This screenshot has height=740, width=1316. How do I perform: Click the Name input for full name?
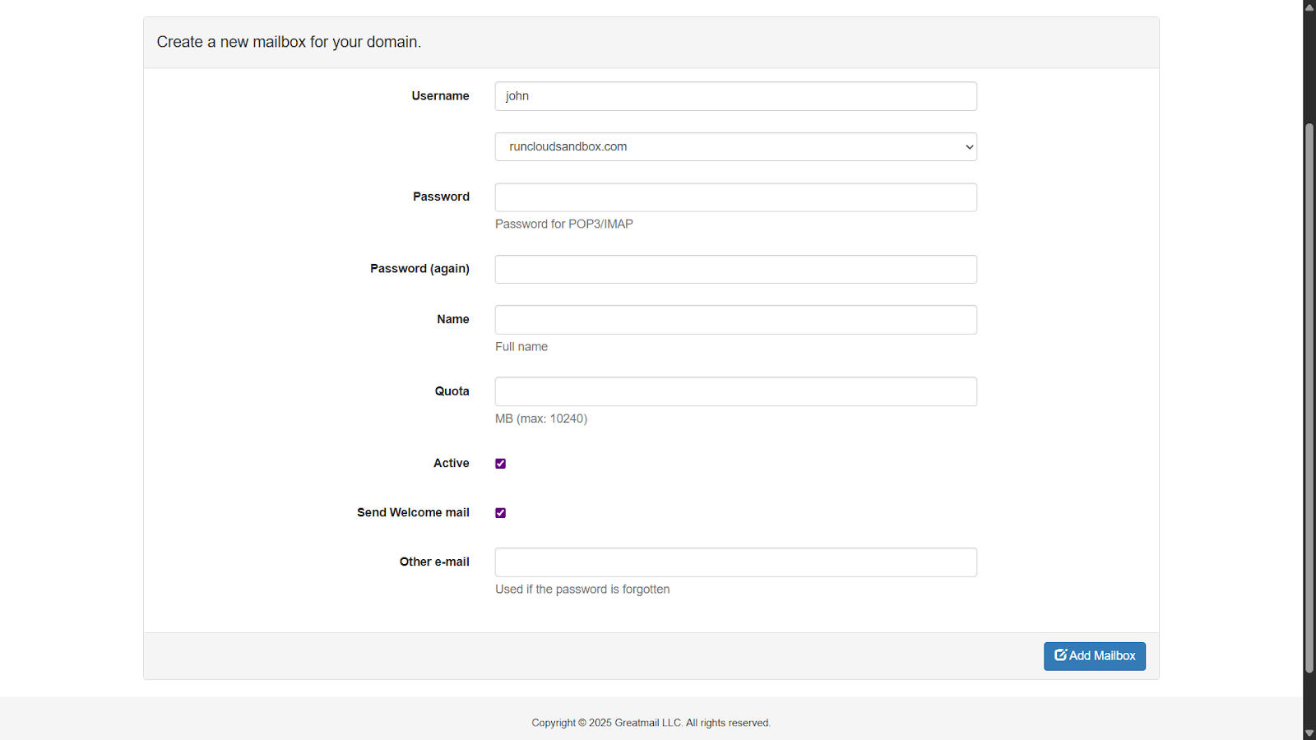(x=735, y=320)
